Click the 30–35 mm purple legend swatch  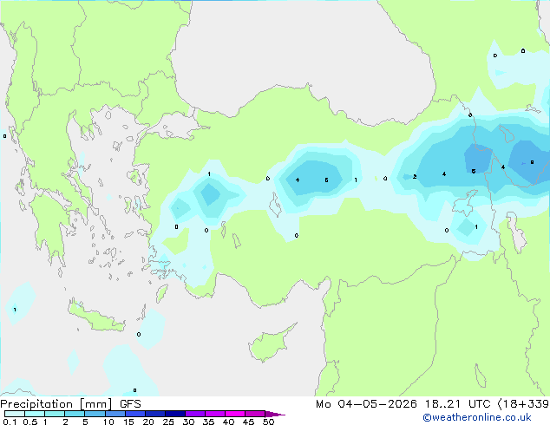pyautogui.click(x=194, y=414)
